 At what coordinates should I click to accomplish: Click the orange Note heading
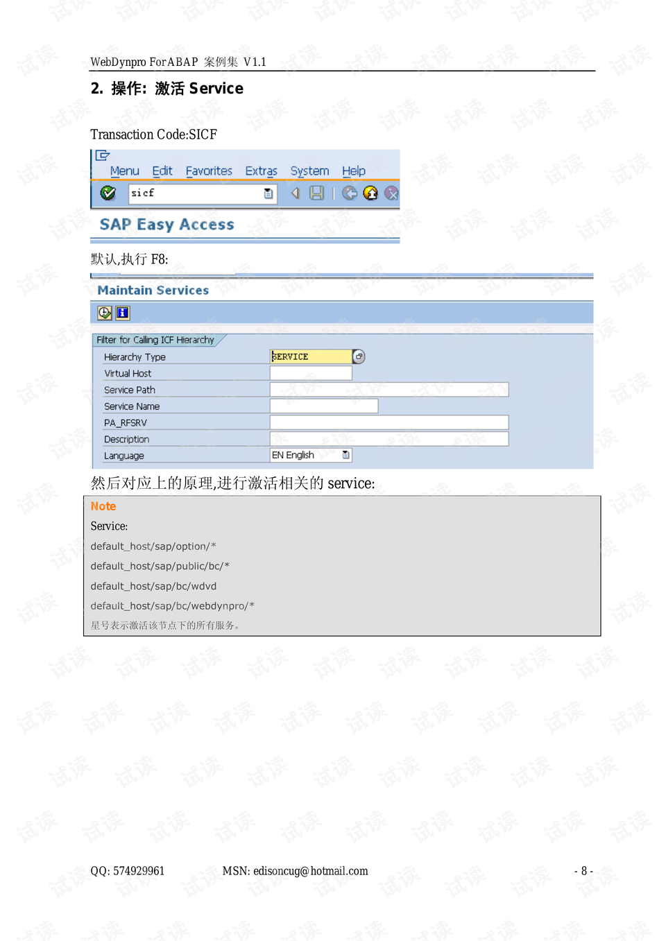103,506
